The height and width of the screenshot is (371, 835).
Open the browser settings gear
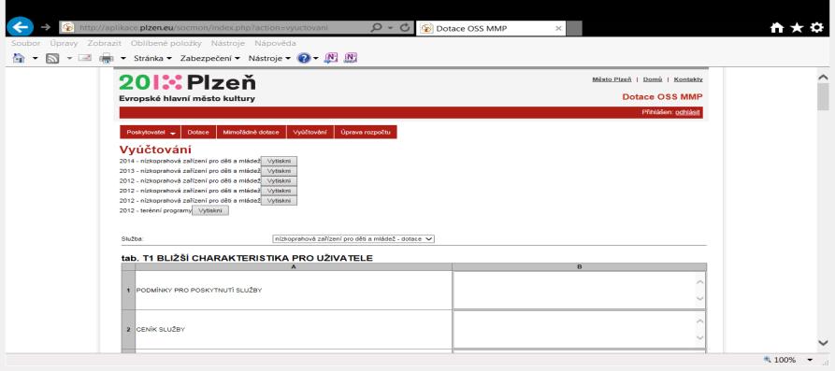816,28
